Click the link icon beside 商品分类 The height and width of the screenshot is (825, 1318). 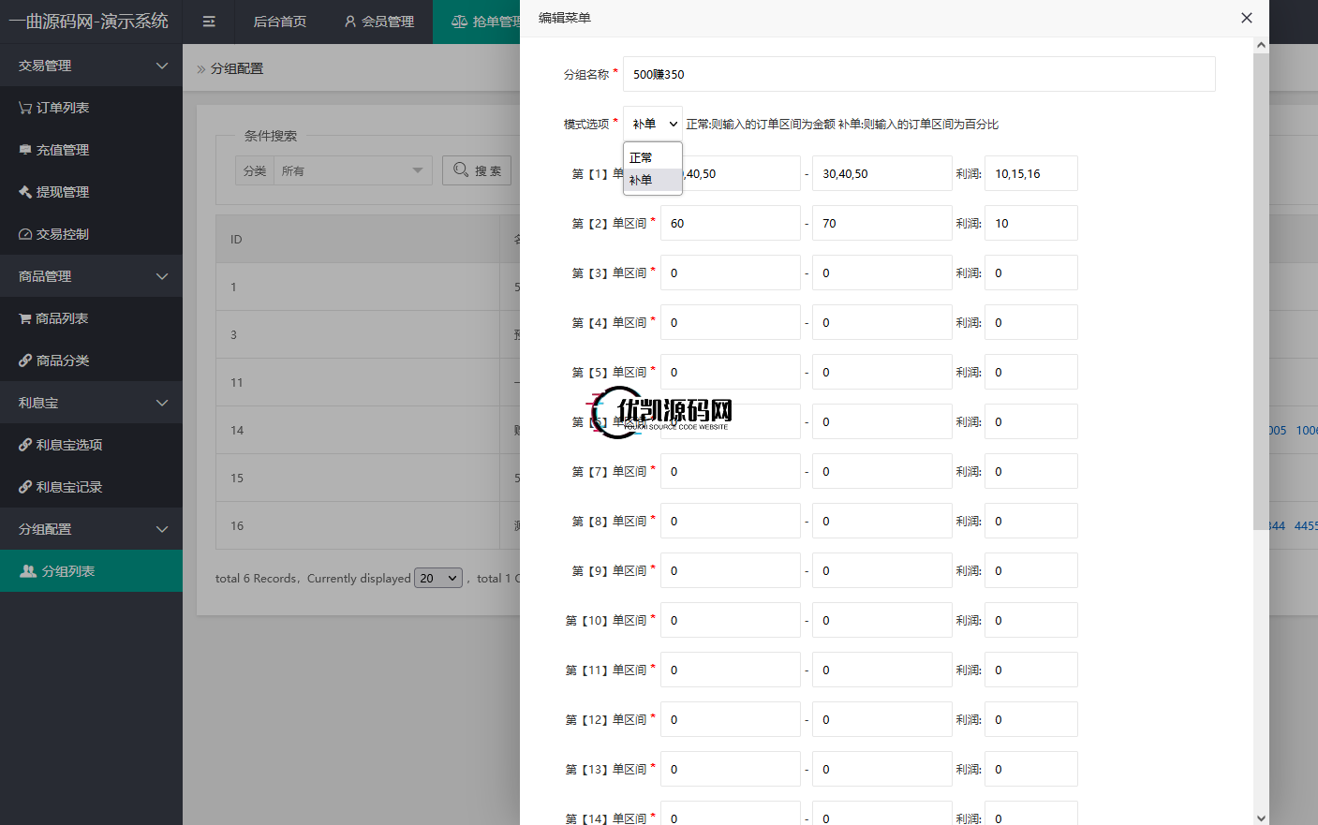point(25,361)
